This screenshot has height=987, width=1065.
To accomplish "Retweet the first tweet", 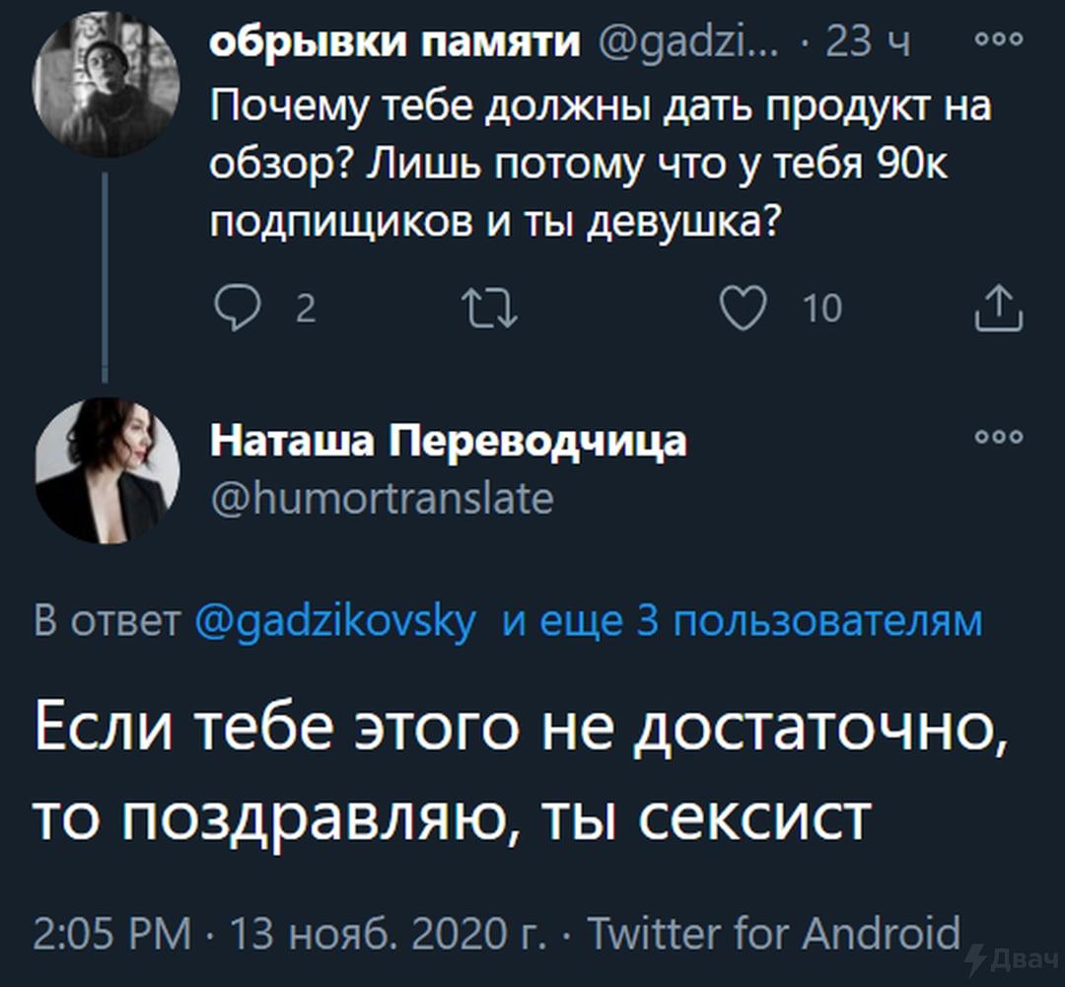I will [x=491, y=309].
